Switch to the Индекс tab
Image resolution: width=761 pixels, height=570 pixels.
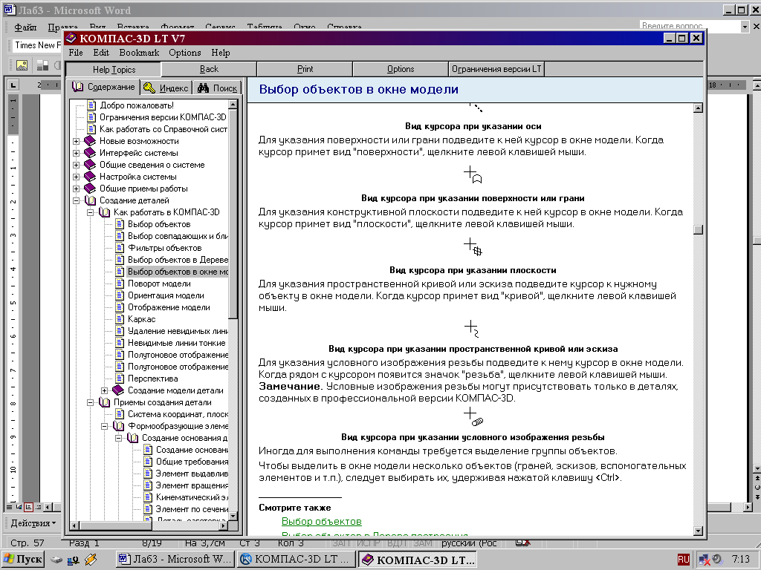pyautogui.click(x=166, y=88)
